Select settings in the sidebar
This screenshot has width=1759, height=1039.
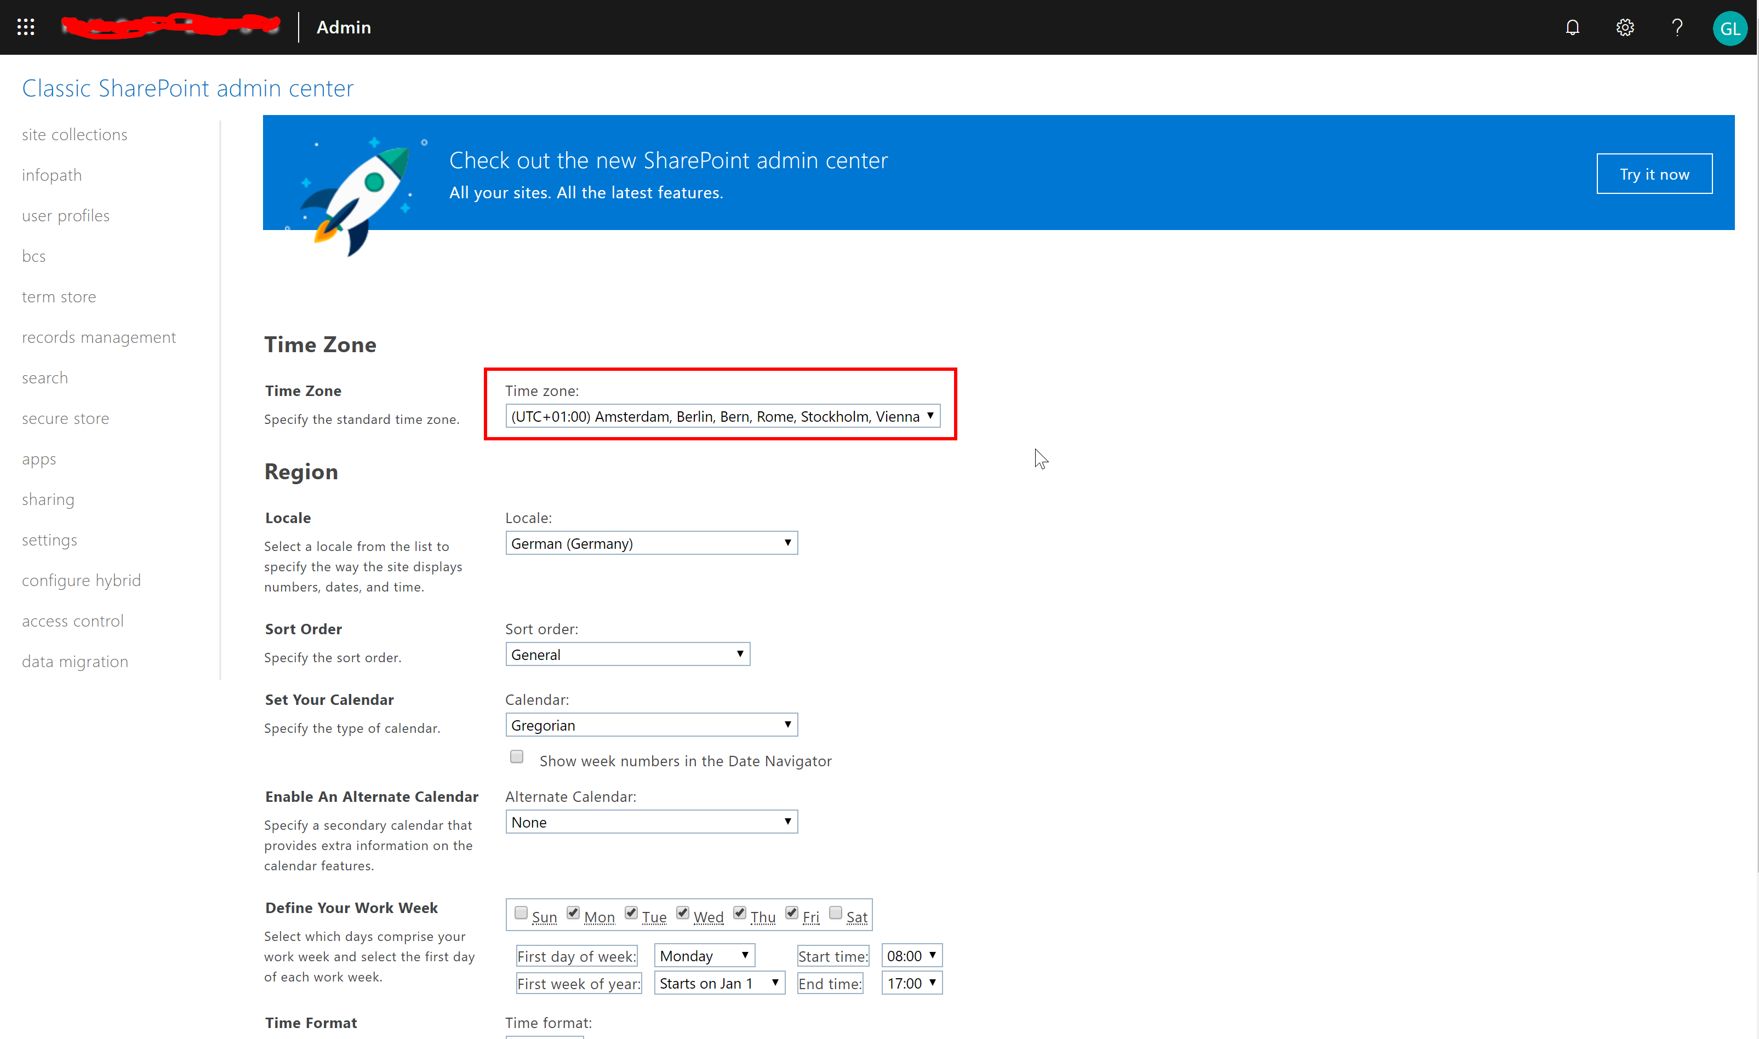(49, 539)
